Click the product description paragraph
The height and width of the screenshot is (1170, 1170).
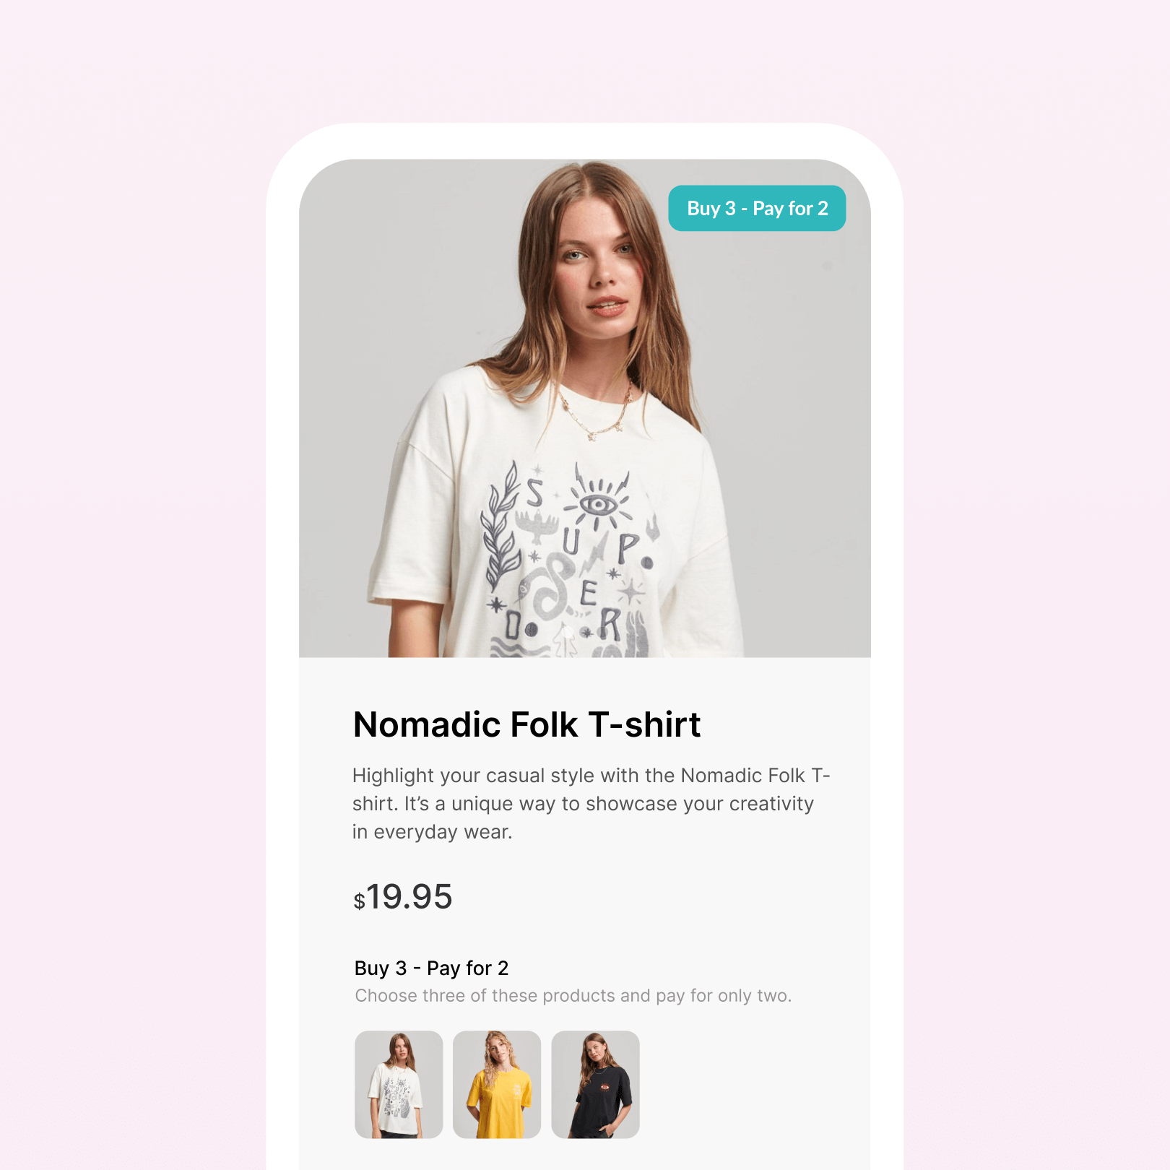591,803
